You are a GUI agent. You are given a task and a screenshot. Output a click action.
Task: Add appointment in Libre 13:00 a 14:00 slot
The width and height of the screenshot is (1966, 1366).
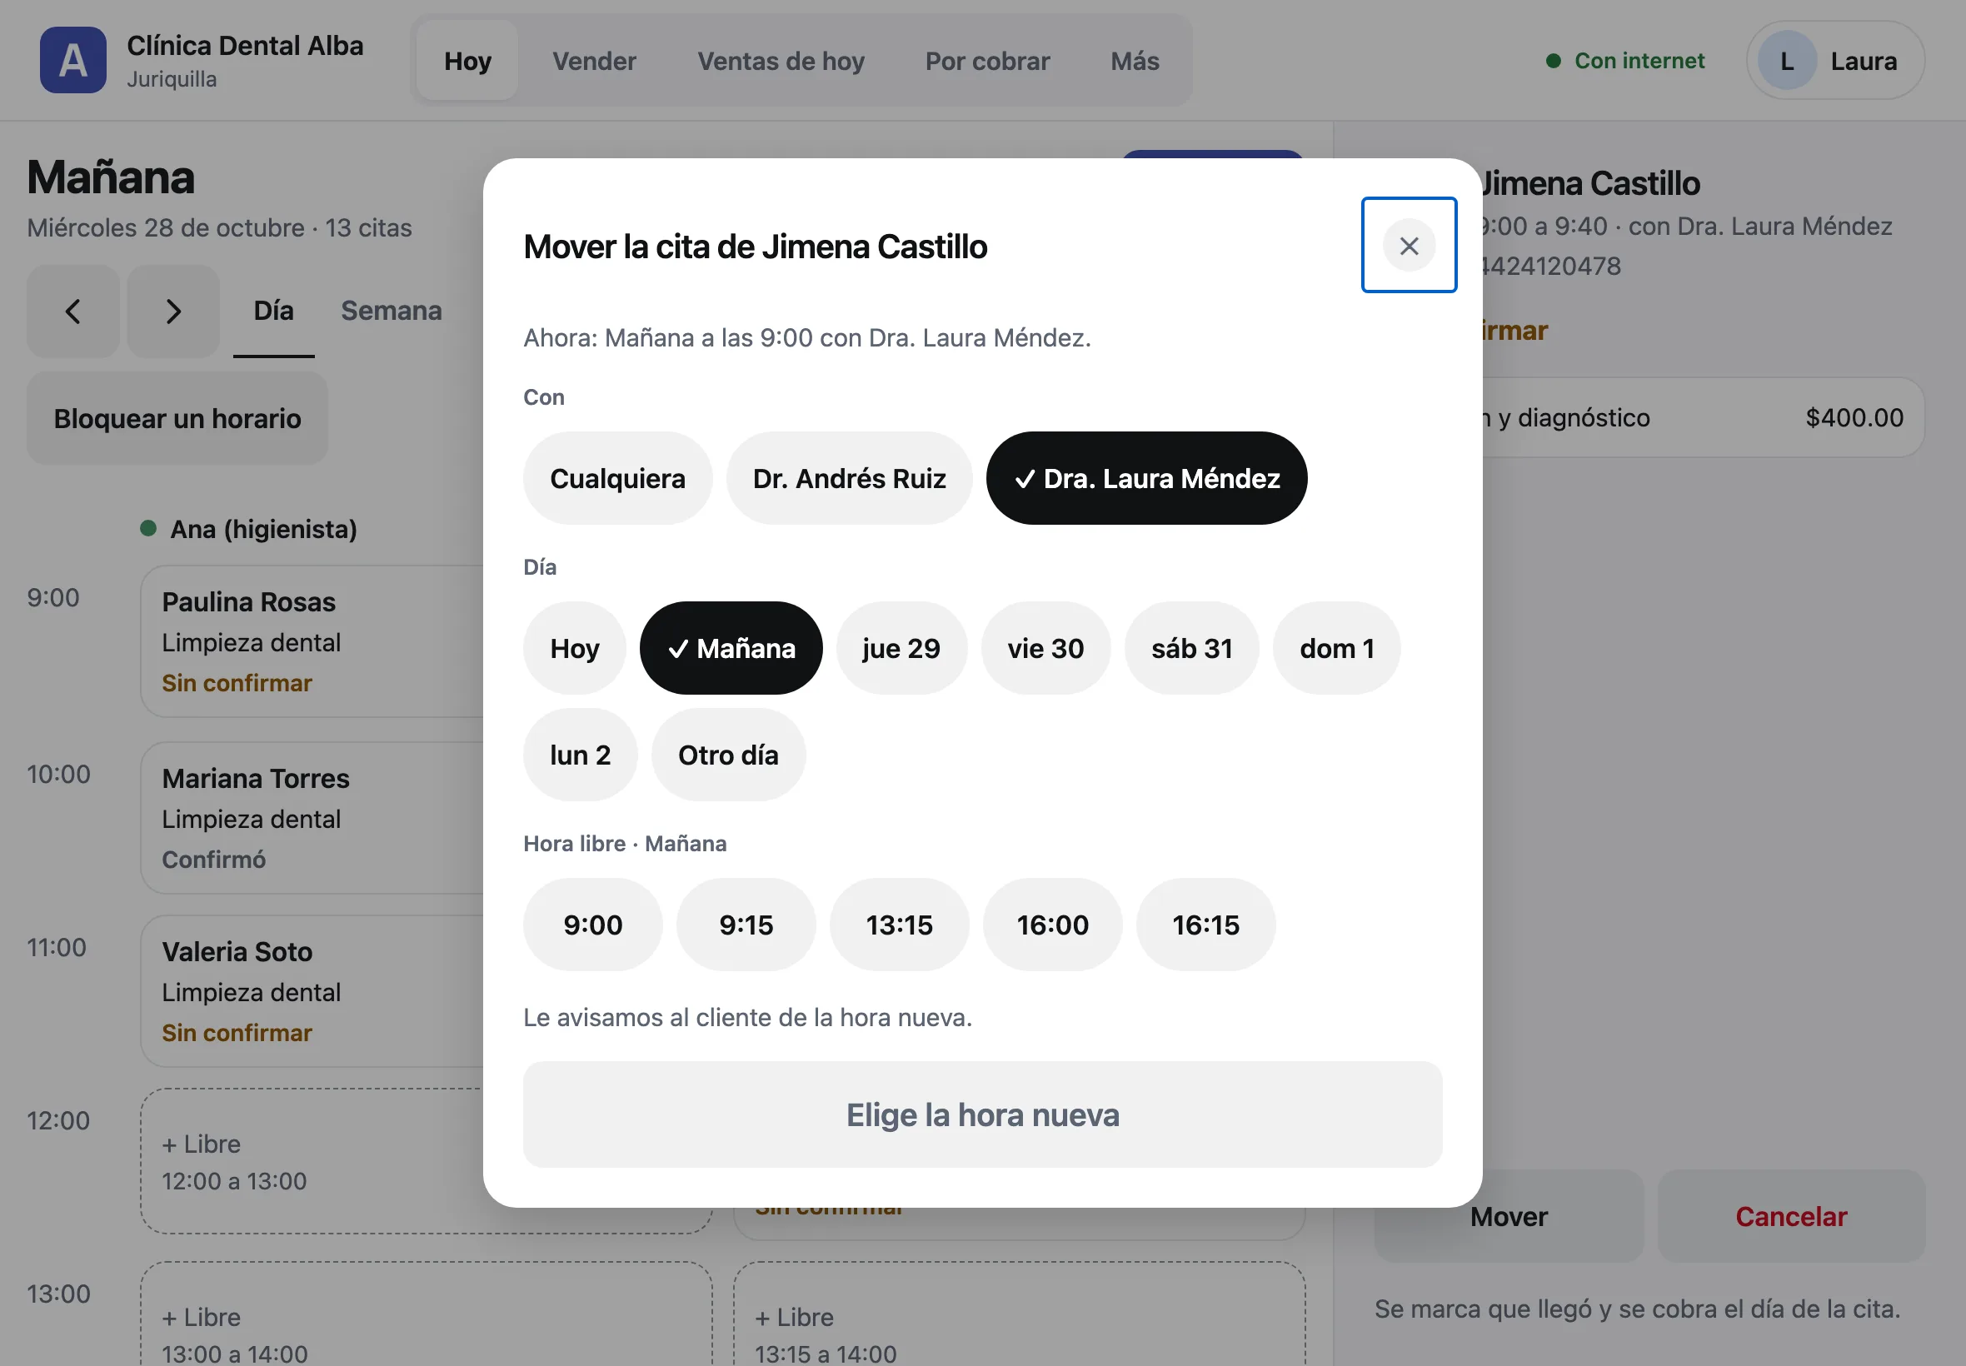point(427,1314)
